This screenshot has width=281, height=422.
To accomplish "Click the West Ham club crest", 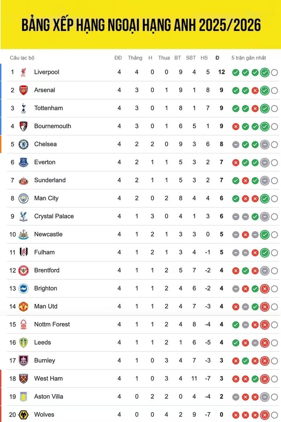I will pos(23,379).
